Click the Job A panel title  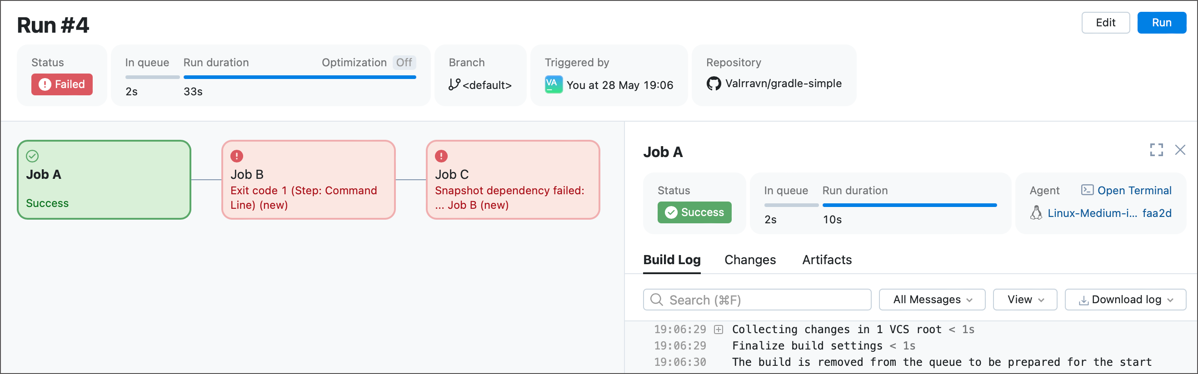[663, 152]
